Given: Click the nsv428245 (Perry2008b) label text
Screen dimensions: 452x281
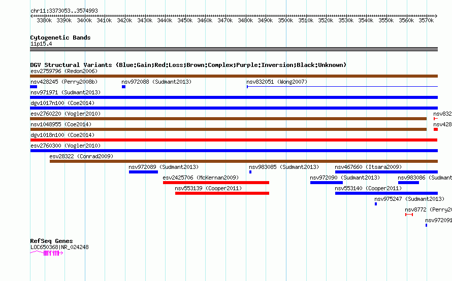Looking at the screenshot, I should (64, 82).
